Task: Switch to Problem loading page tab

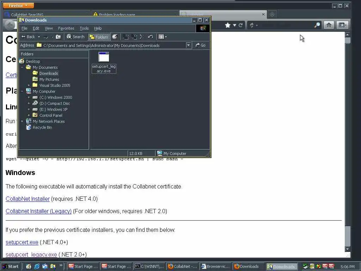Action: coord(135,14)
